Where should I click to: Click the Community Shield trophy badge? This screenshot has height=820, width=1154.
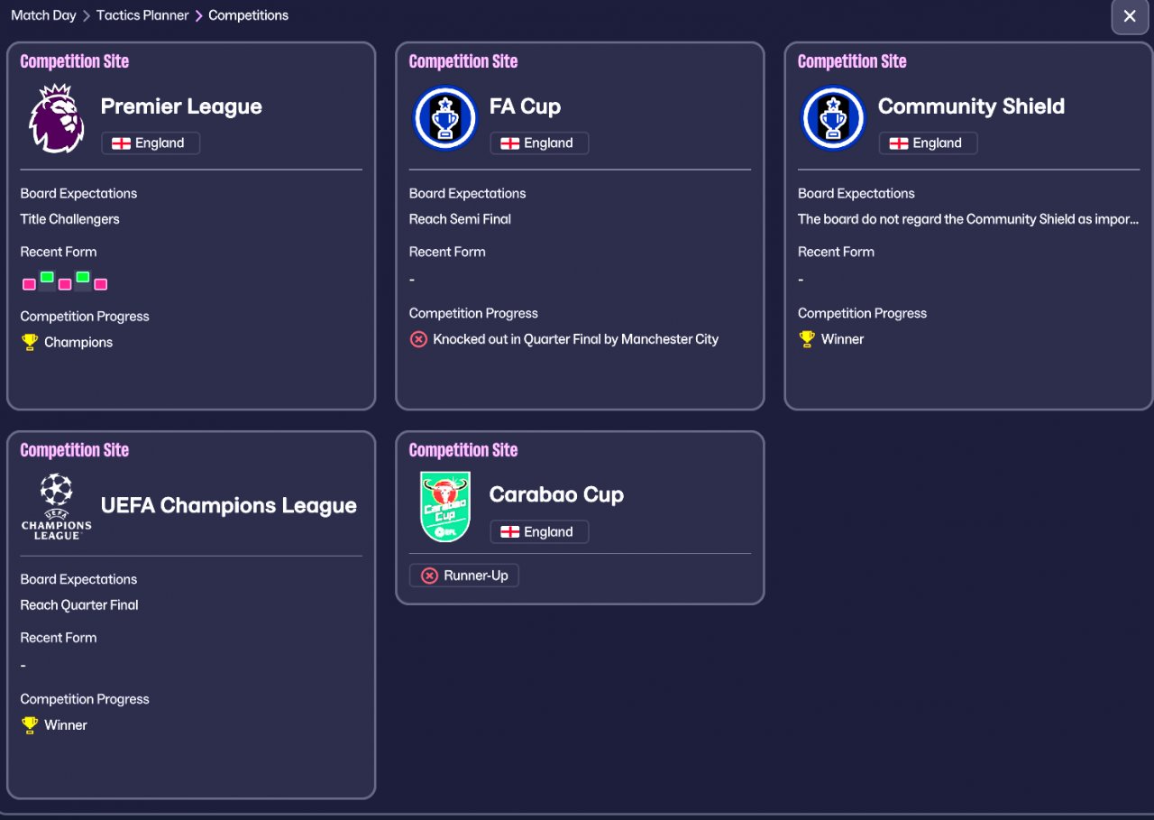coord(833,118)
